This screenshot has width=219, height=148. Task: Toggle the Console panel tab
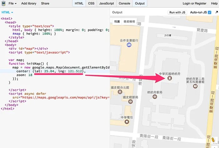(x=125, y=3)
